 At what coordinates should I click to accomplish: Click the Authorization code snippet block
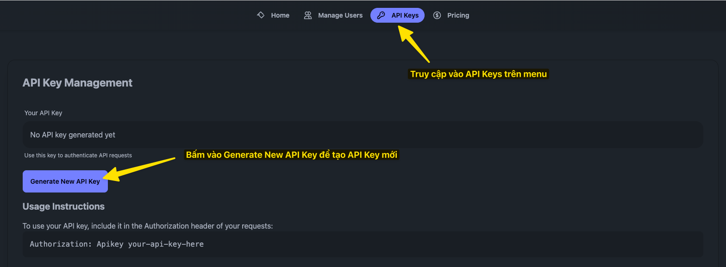[363, 244]
